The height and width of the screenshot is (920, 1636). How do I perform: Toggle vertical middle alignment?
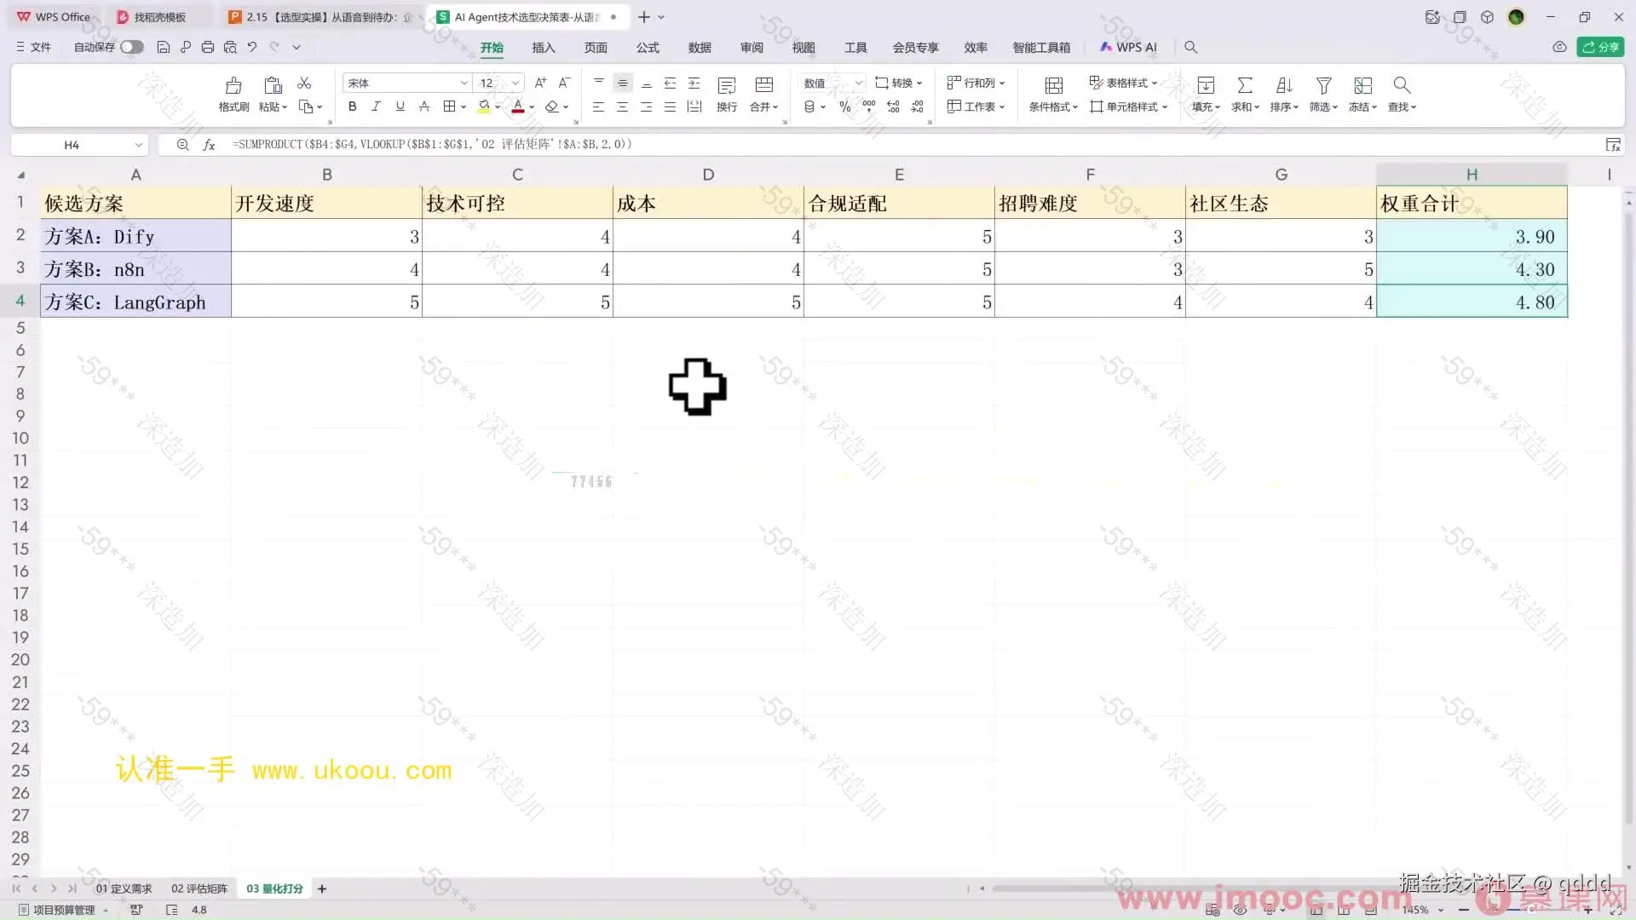coord(623,83)
